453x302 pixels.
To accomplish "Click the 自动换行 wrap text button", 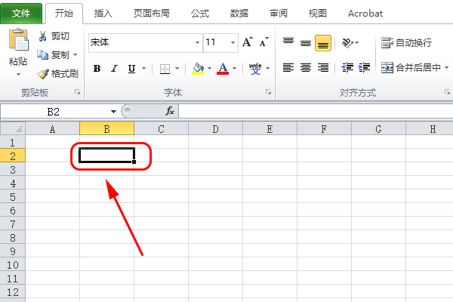I will [406, 43].
